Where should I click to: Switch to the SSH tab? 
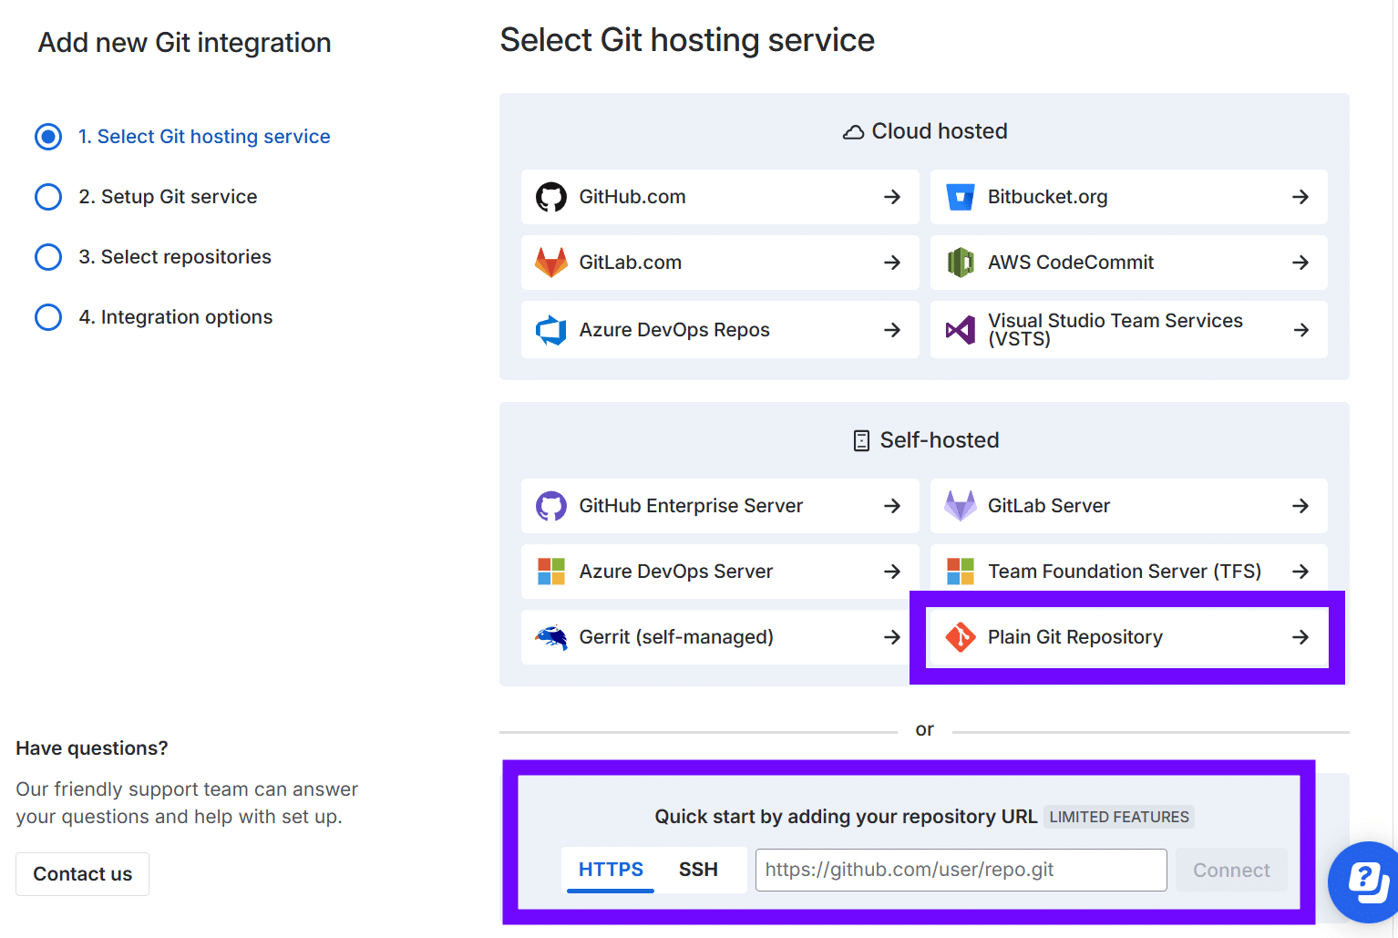698,870
